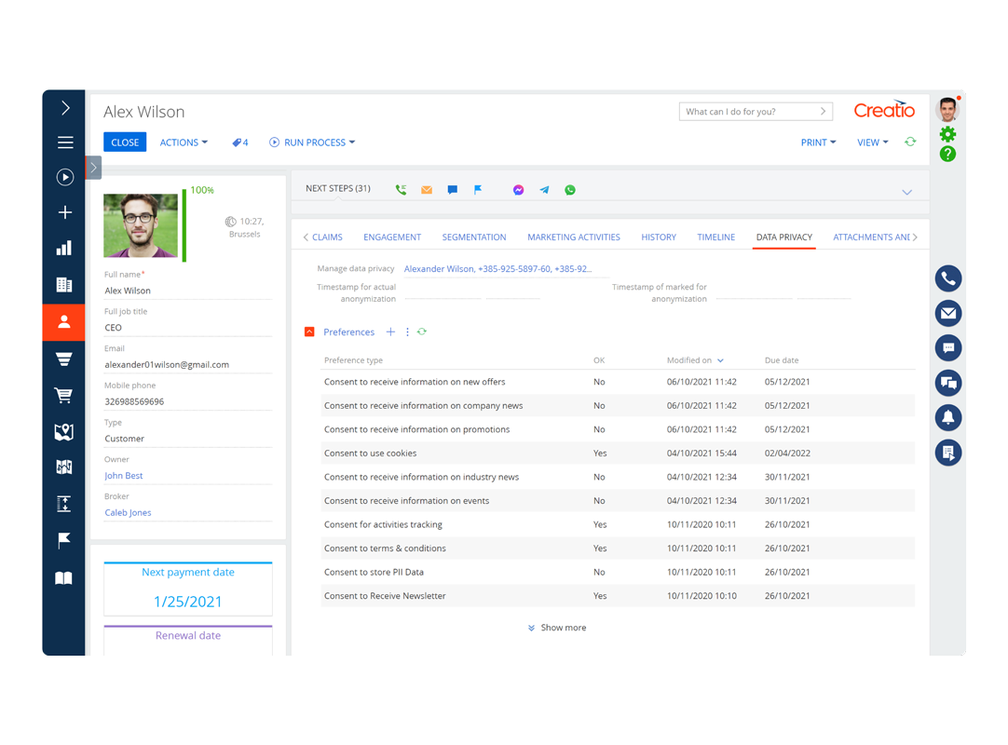Expand the profile side panel arrow tab
The image size is (1008, 745).
pos(93,168)
